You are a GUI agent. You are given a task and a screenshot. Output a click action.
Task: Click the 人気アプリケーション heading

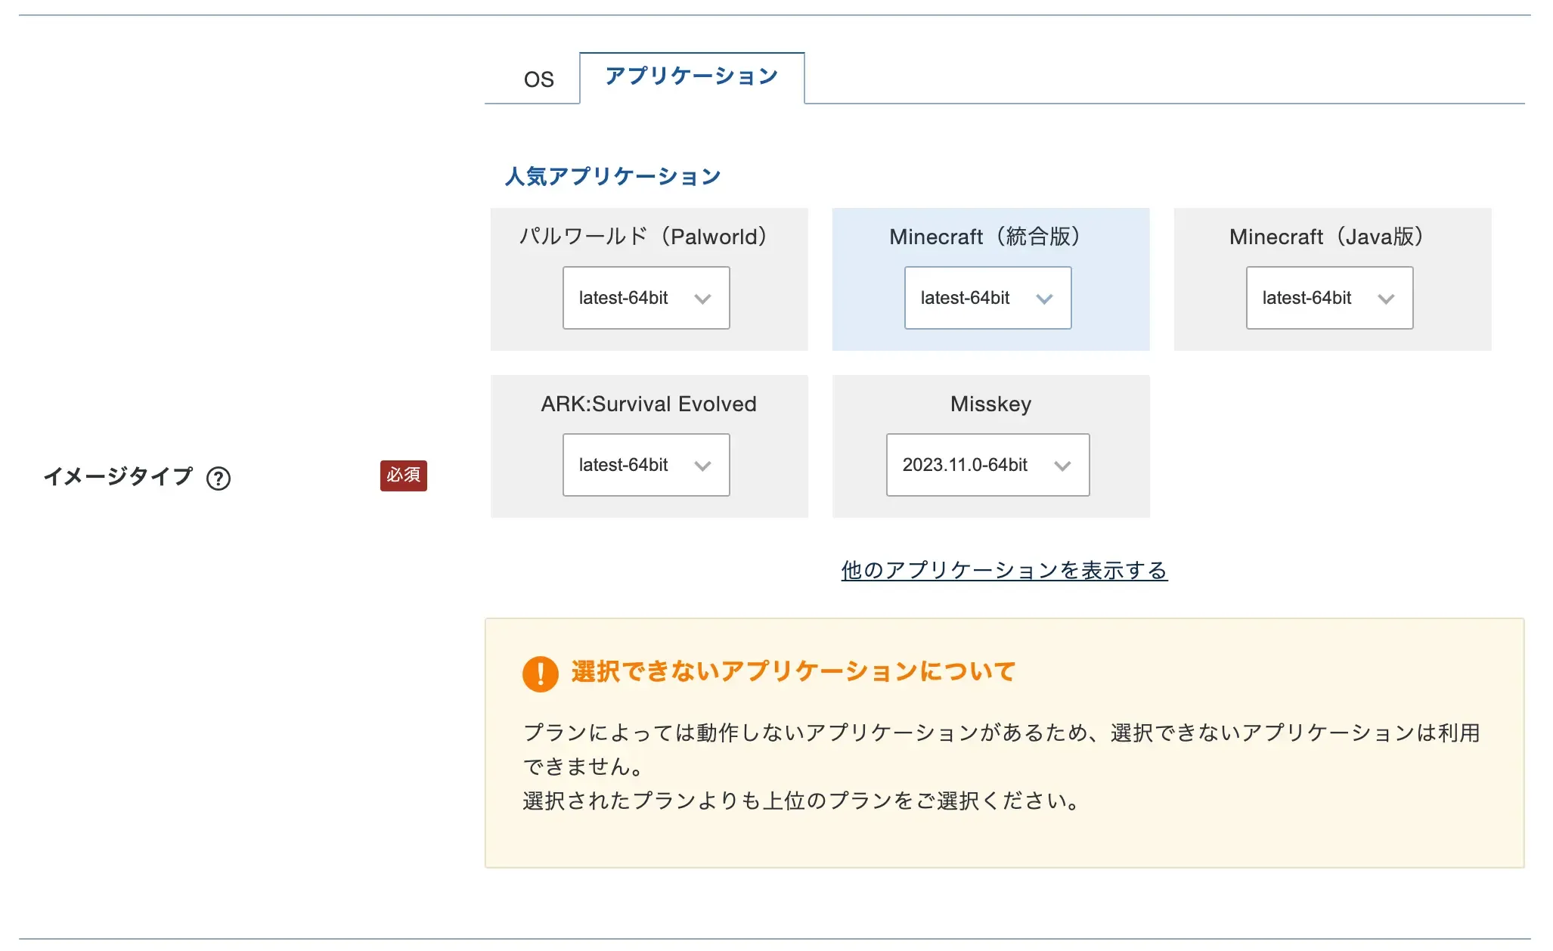(x=612, y=176)
